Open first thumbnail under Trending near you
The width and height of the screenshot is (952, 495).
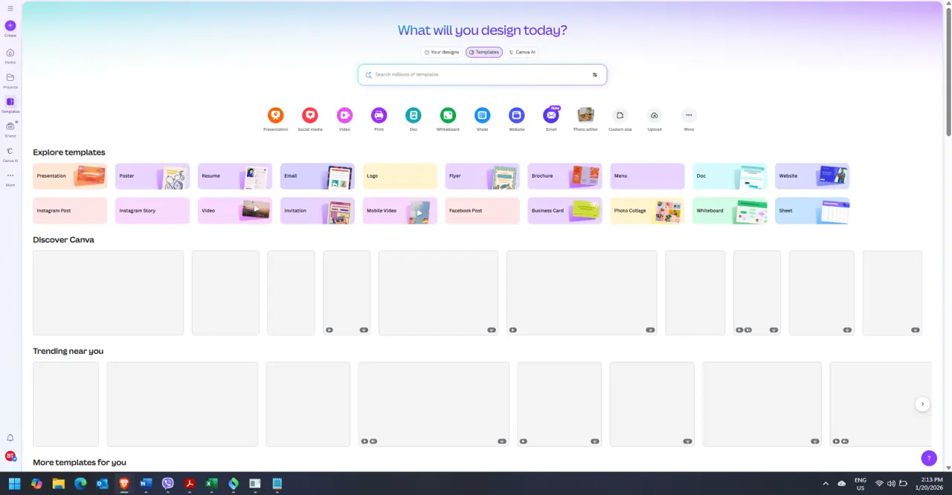pos(65,404)
